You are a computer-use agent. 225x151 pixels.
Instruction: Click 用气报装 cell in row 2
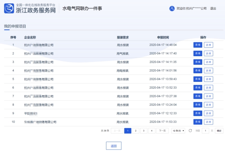[x=123, y=54]
